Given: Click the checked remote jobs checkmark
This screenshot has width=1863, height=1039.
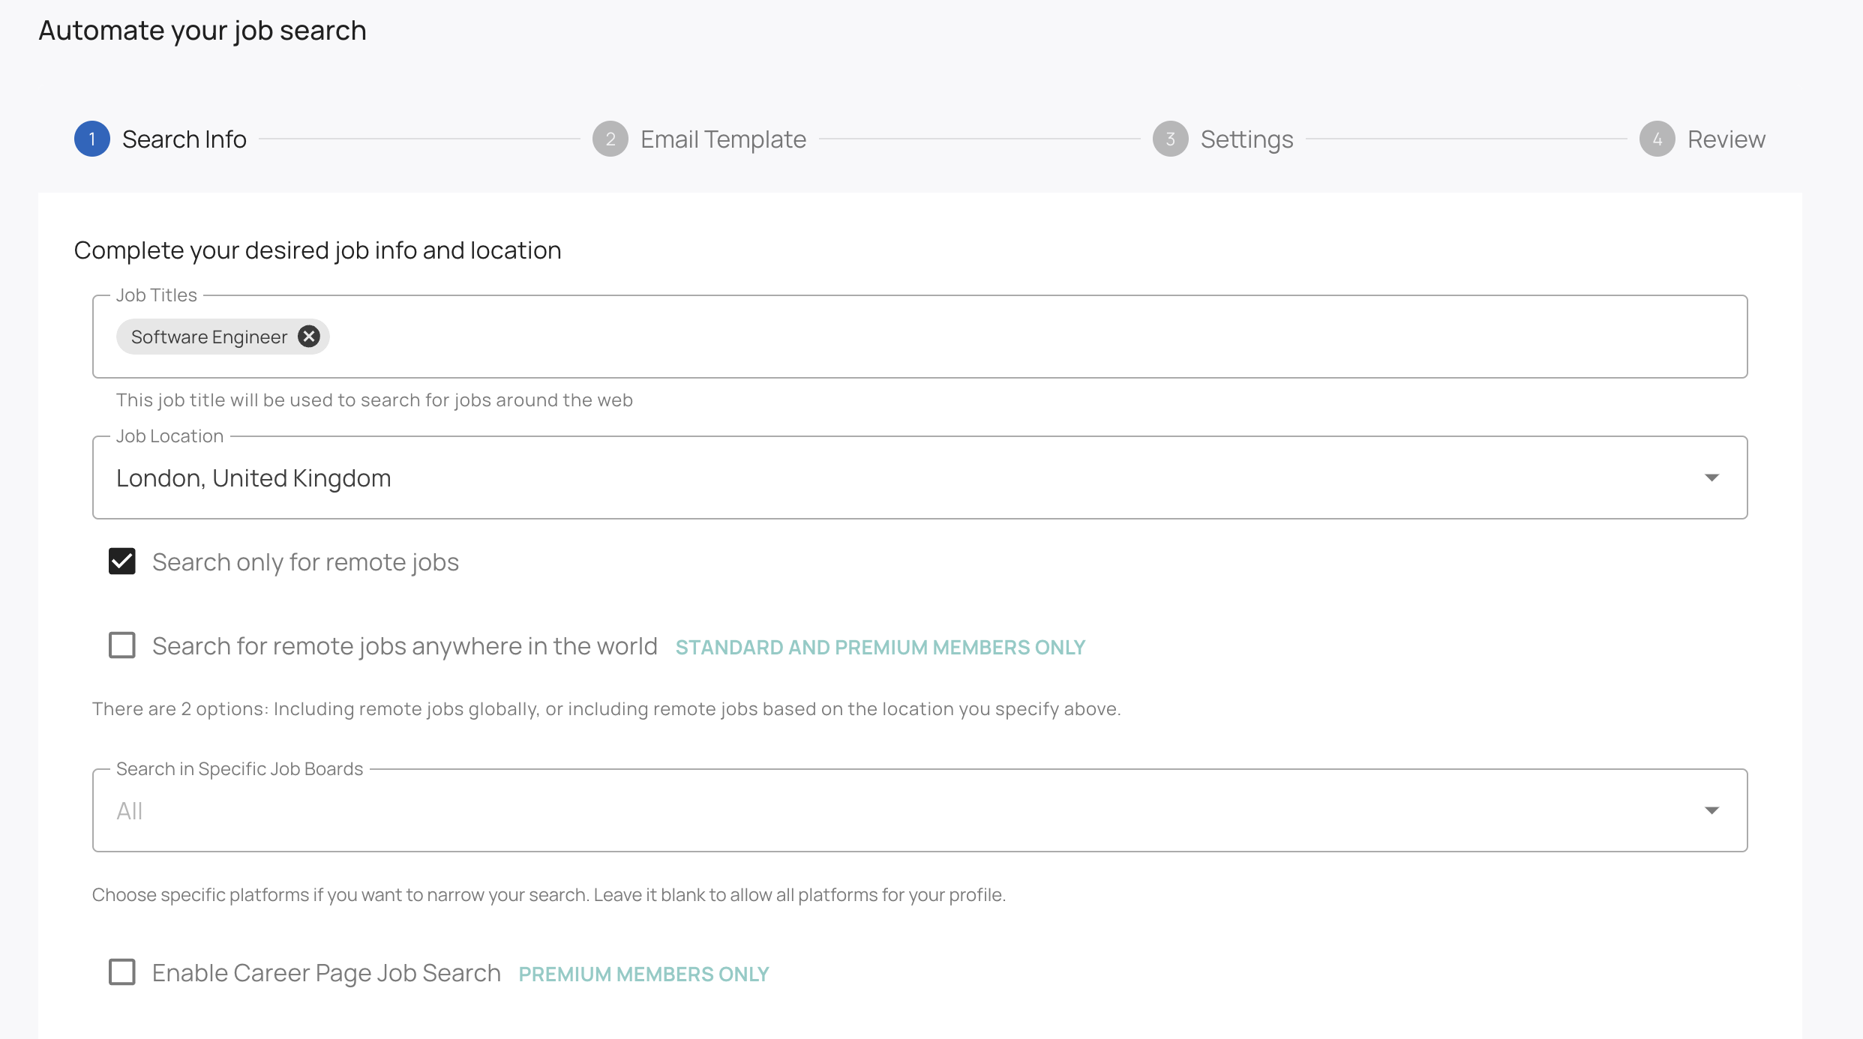Looking at the screenshot, I should 121,561.
